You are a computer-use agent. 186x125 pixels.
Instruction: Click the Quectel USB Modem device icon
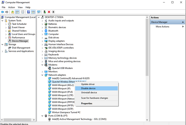[x=49, y=68]
